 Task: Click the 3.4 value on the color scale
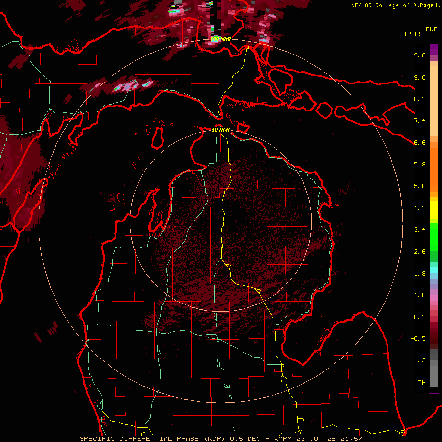tap(420, 230)
